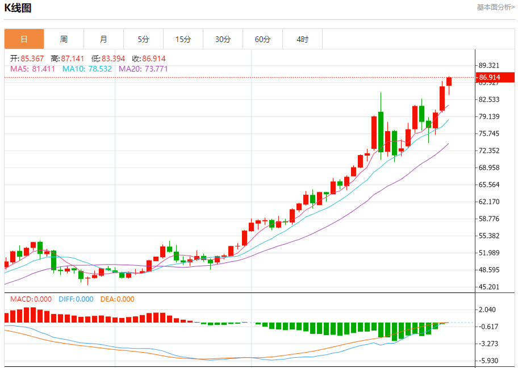Switch to the 15分 interval tab
Screen dimensions: 518x368
pos(183,39)
